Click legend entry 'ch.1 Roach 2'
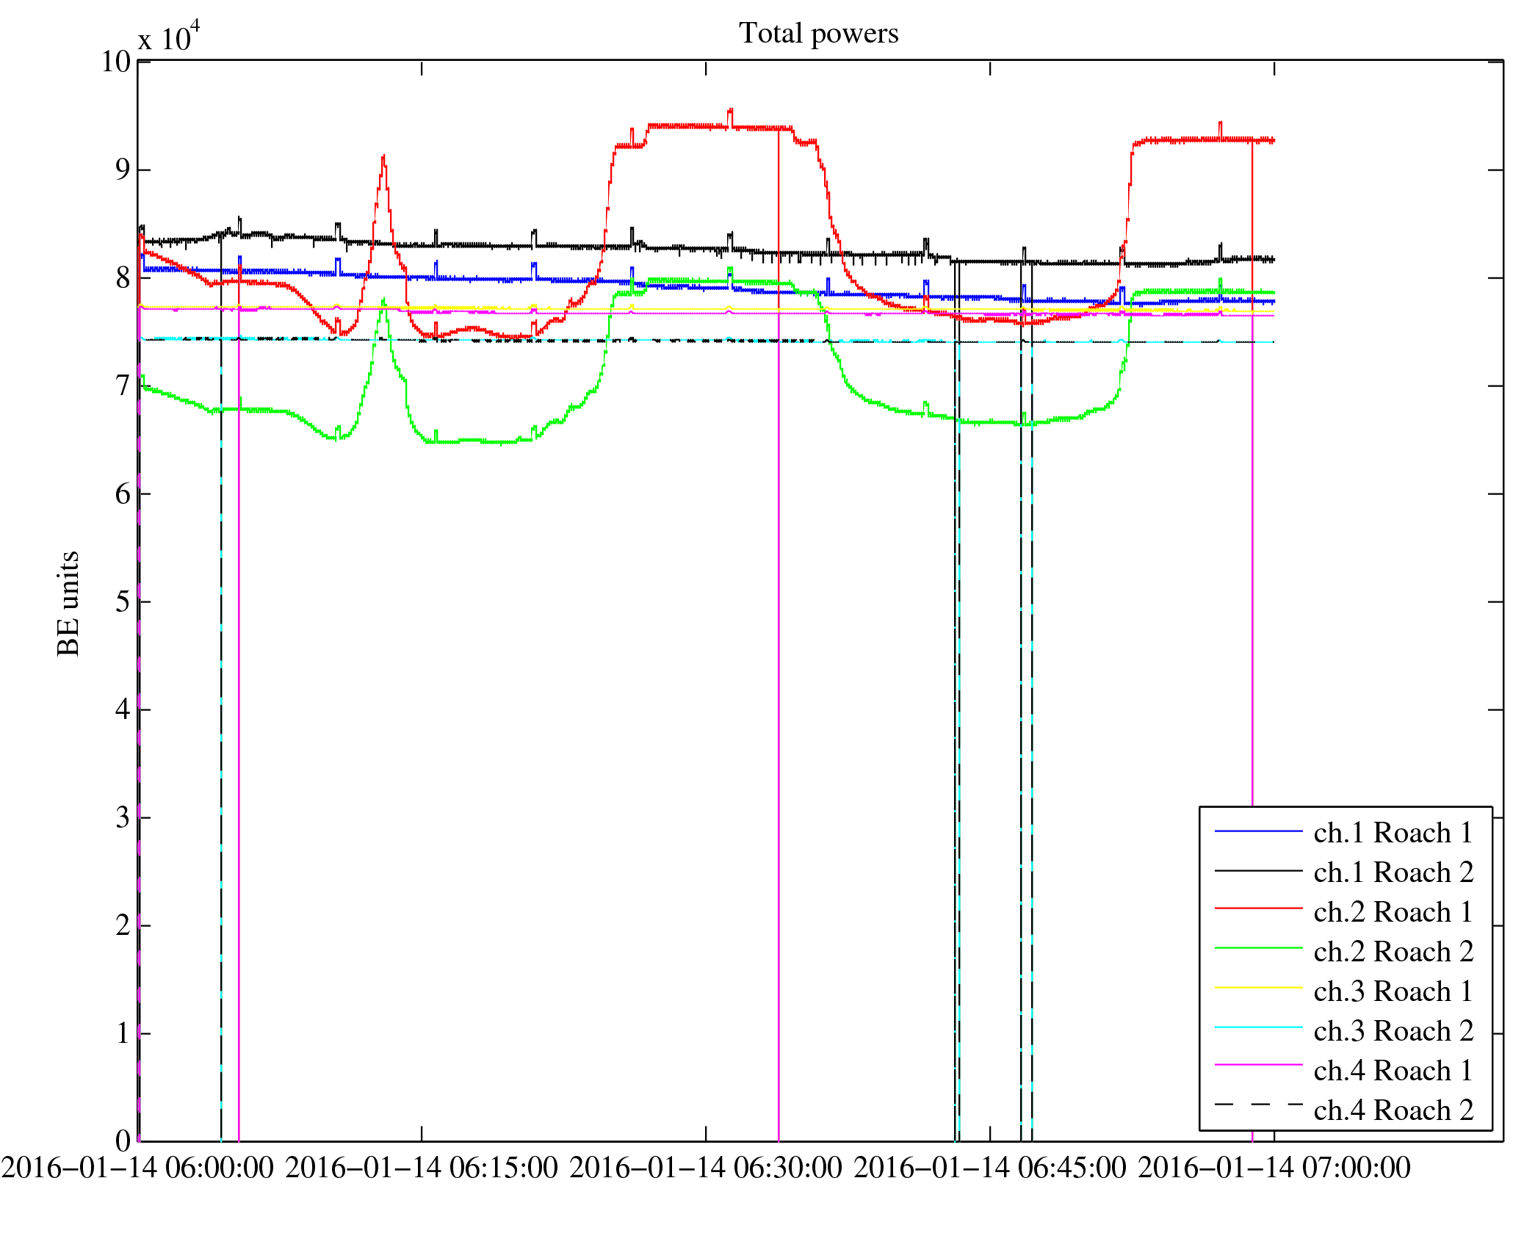Image resolution: width=1524 pixels, height=1236 pixels. point(1393,872)
